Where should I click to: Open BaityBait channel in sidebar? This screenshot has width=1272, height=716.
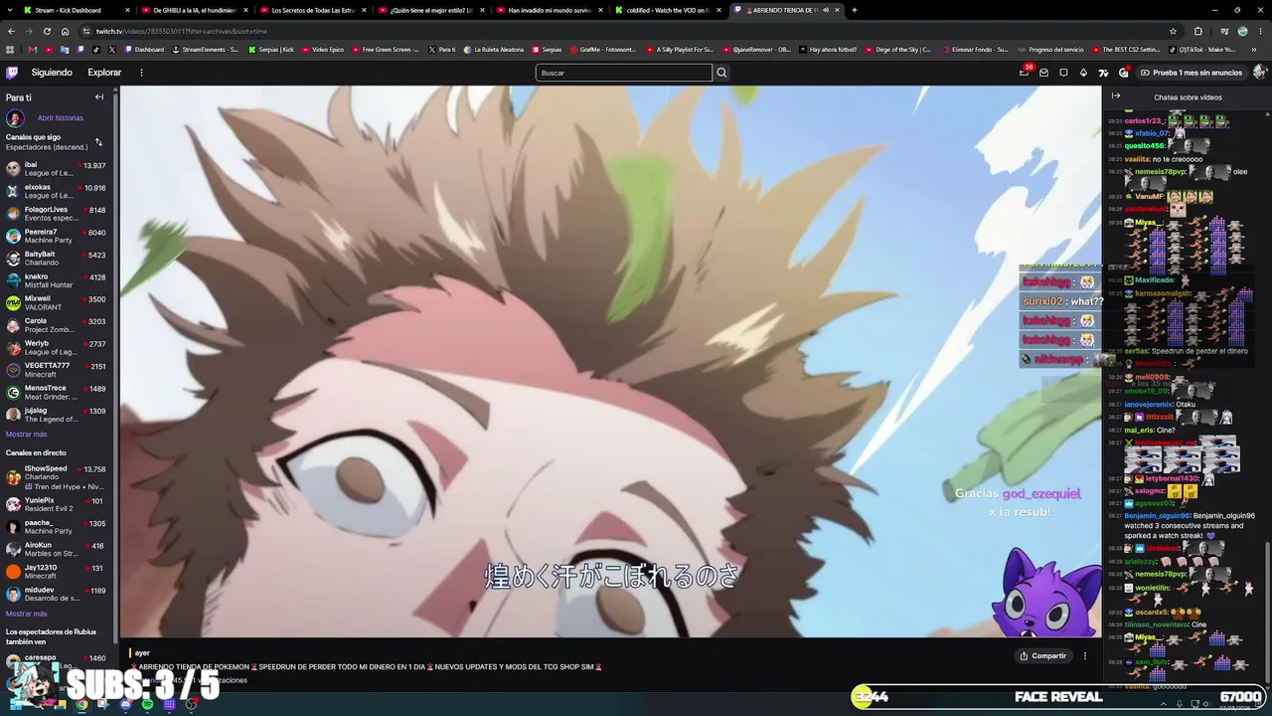56,259
